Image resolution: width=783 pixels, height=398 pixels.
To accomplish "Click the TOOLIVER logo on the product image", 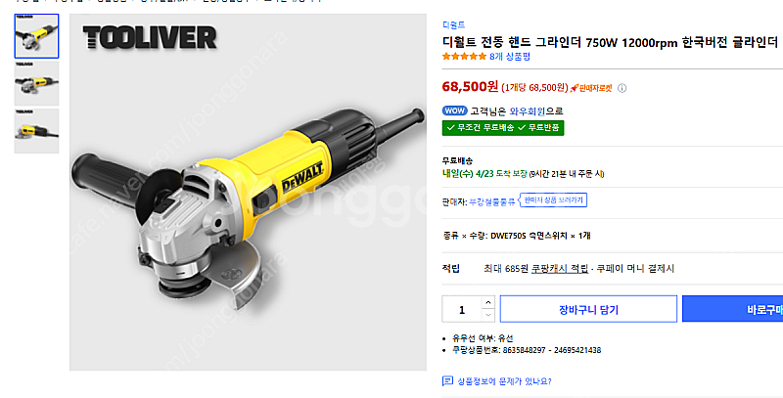I will 150,38.
